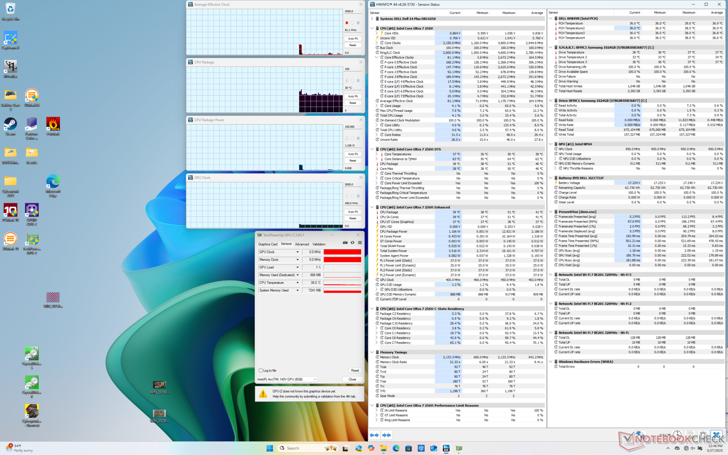Screen dimensions: 728x455
Task: Open Outlook from the taskbar
Action: coord(433,448)
